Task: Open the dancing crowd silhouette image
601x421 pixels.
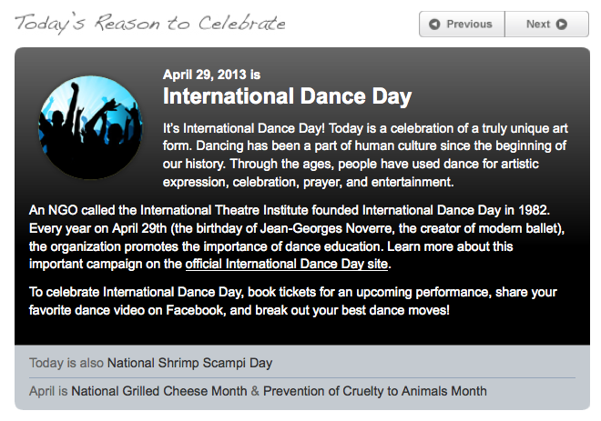Action: 89,127
